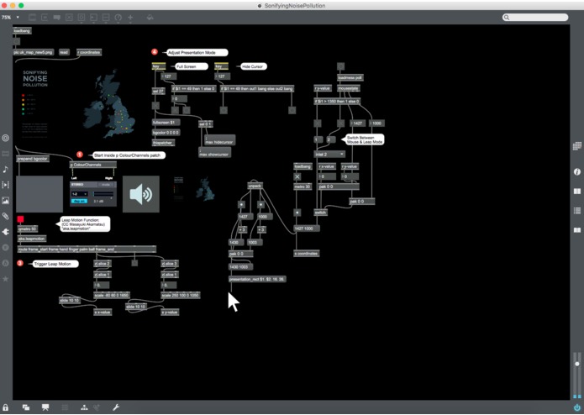Select the thispatcher object
Image resolution: width=584 pixels, height=415 pixels.
click(163, 143)
